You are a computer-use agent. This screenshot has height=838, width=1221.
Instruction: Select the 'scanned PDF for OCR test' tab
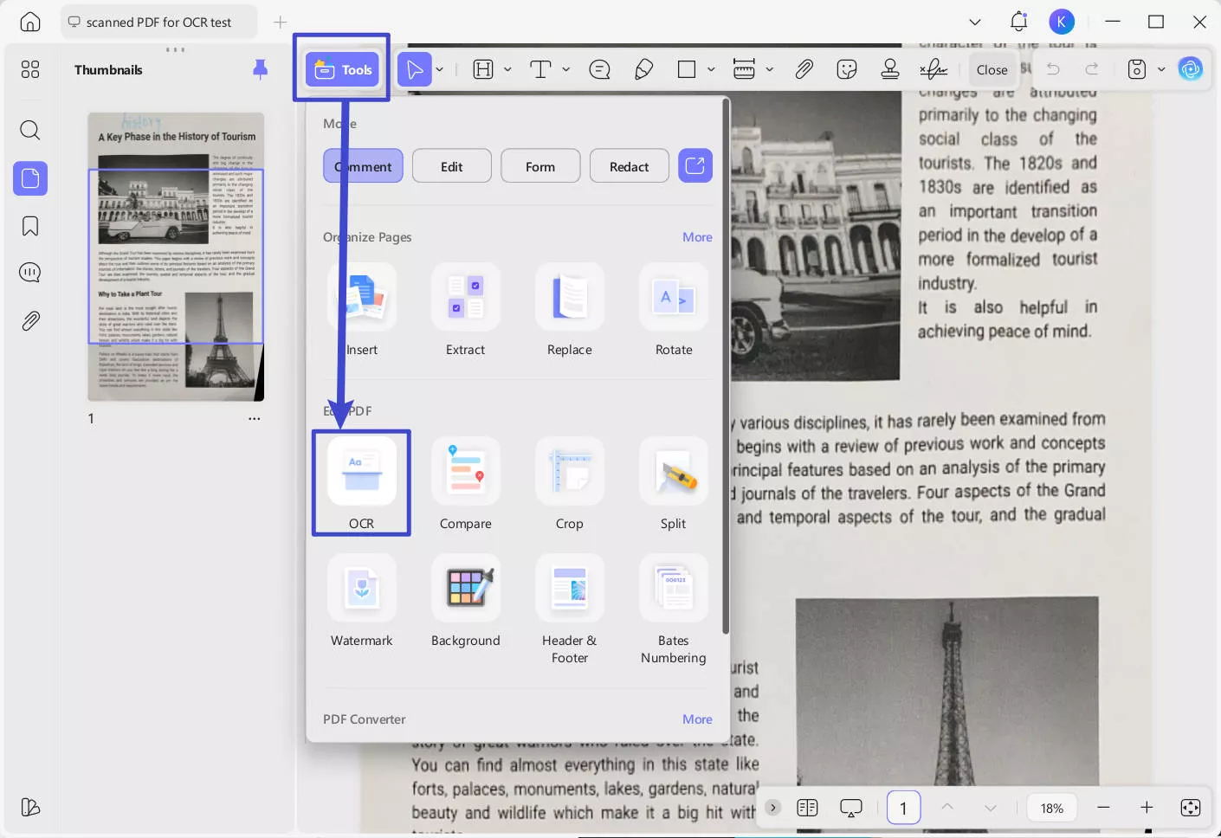click(x=159, y=22)
